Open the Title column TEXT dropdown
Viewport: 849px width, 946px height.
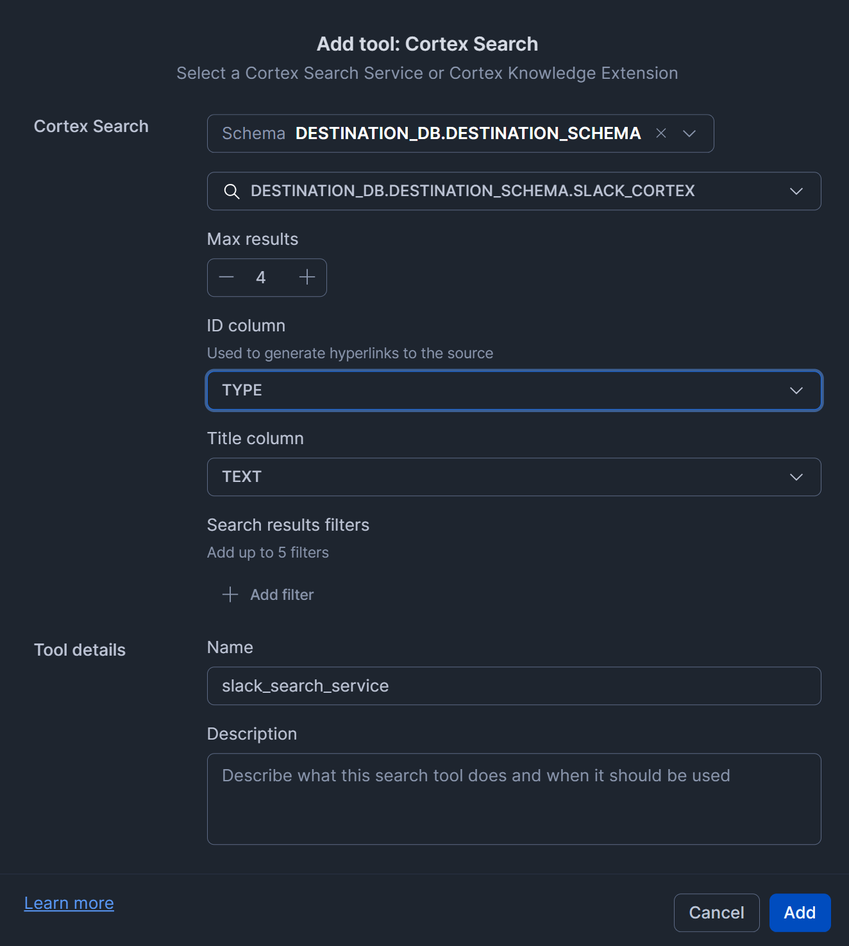[500, 477]
